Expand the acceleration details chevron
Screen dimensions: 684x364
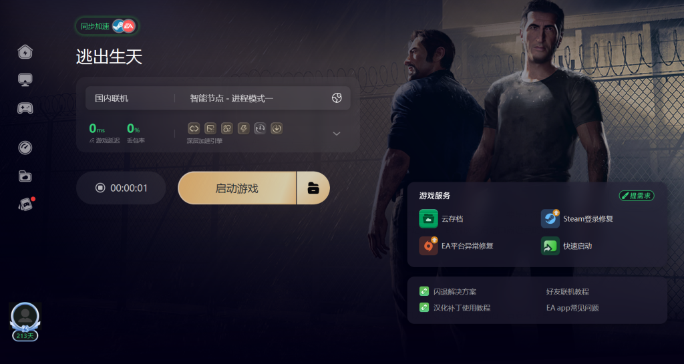[x=337, y=134]
